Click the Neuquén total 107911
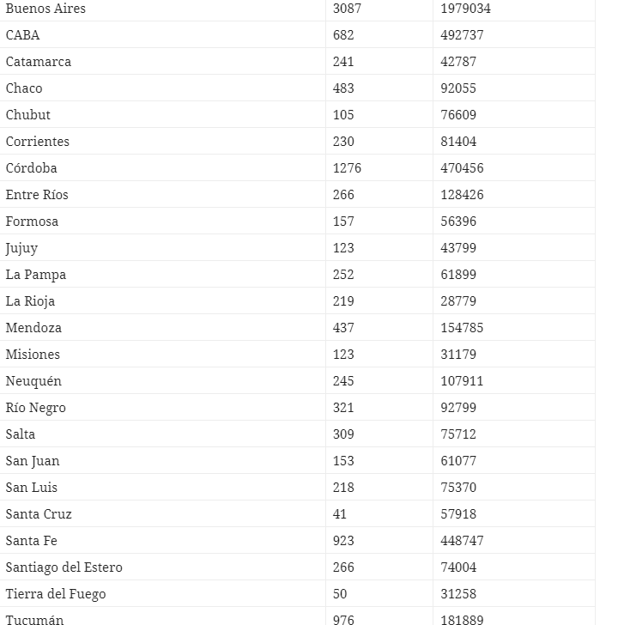 point(462,381)
